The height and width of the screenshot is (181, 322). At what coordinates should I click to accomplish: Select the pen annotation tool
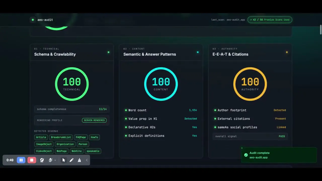tap(72, 160)
